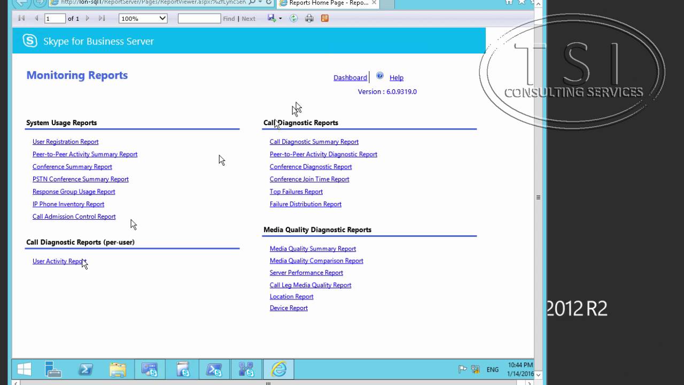
Task: Open Server Manager from the taskbar
Action: point(53,369)
